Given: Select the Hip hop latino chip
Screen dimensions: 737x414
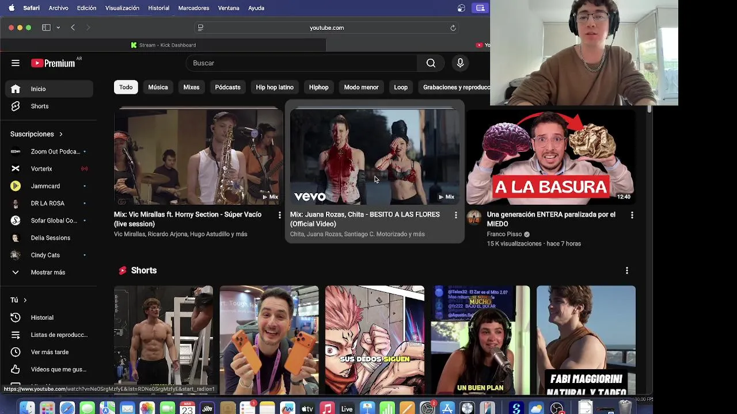Looking at the screenshot, I should click(275, 87).
